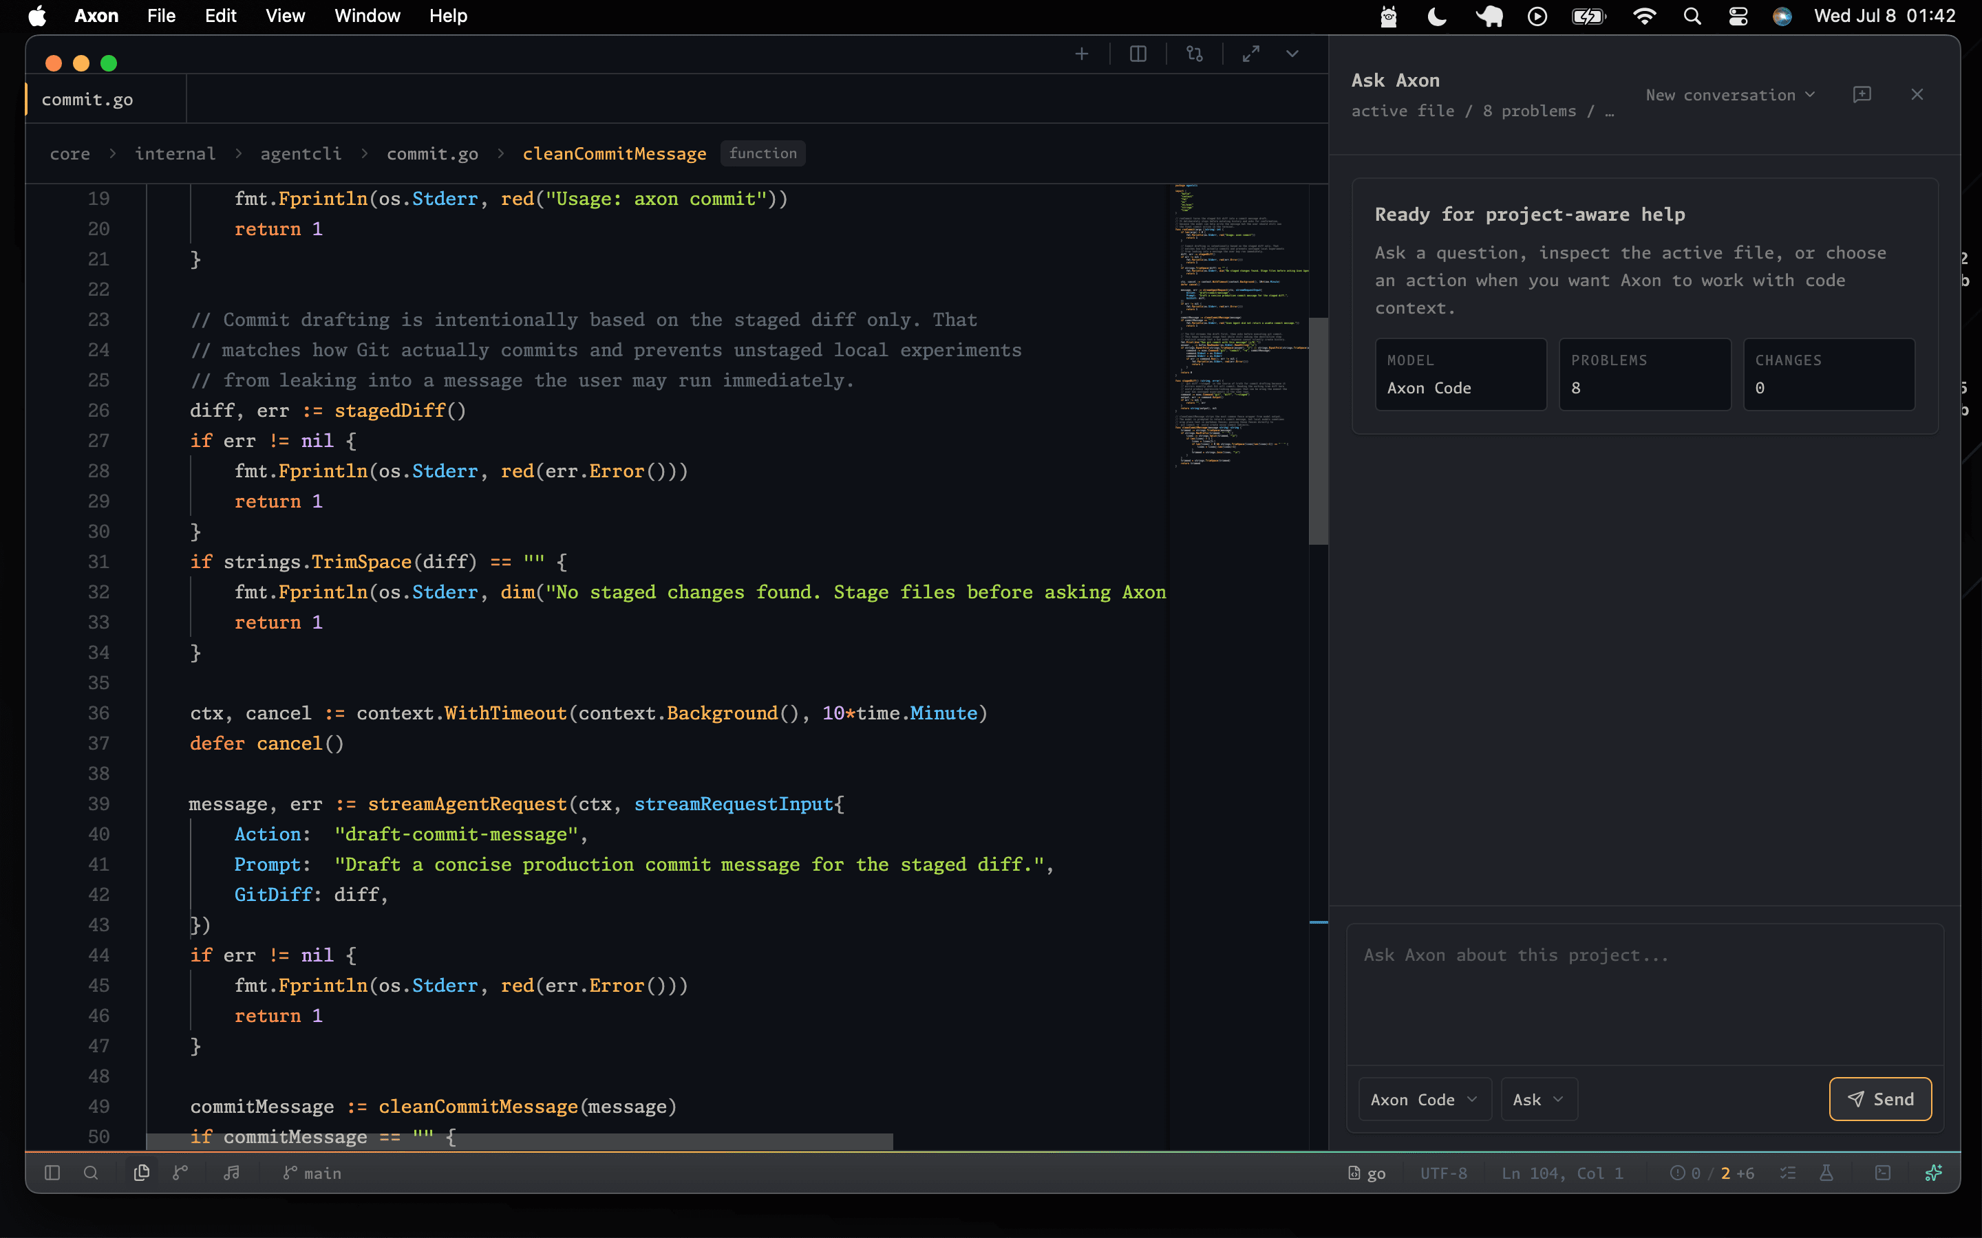1982x1238 pixels.
Task: Open the Edit menu
Action: 220,16
